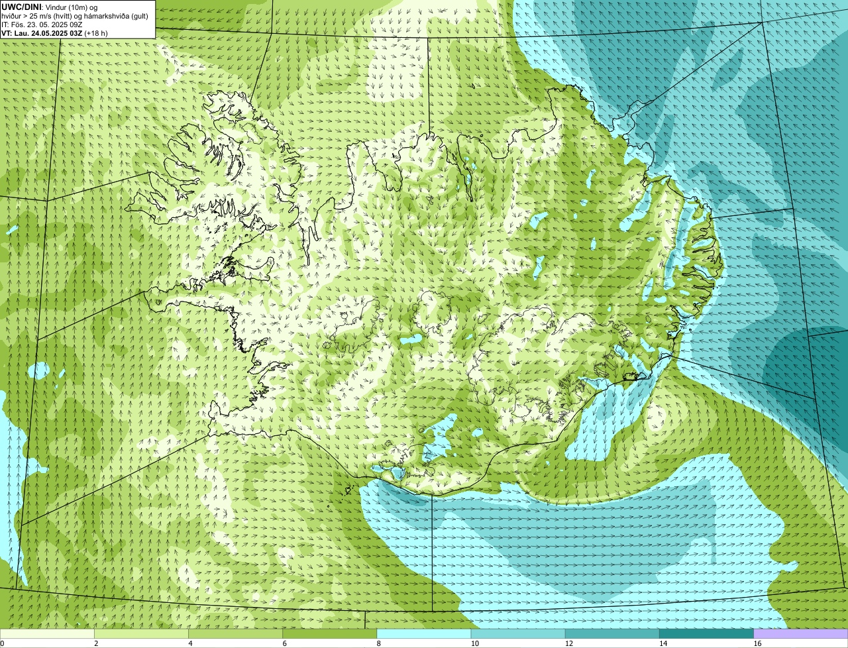Viewport: 848px width, 648px height.
Task: Click the legend label '16'
Action: [x=757, y=643]
